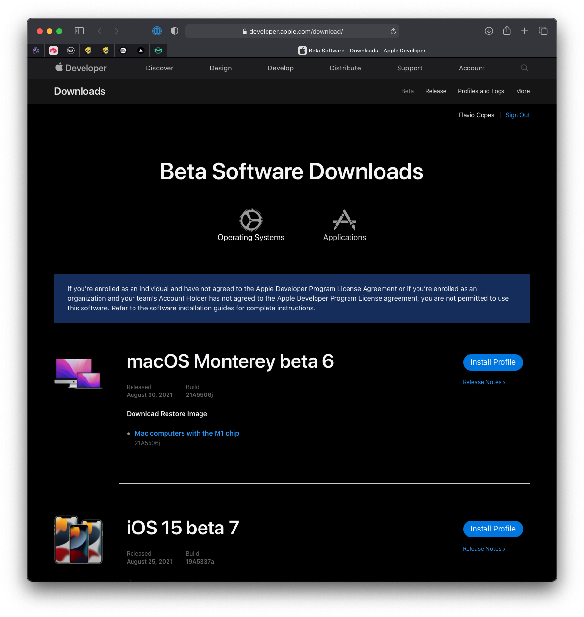
Task: Expand the More menu
Action: click(523, 91)
